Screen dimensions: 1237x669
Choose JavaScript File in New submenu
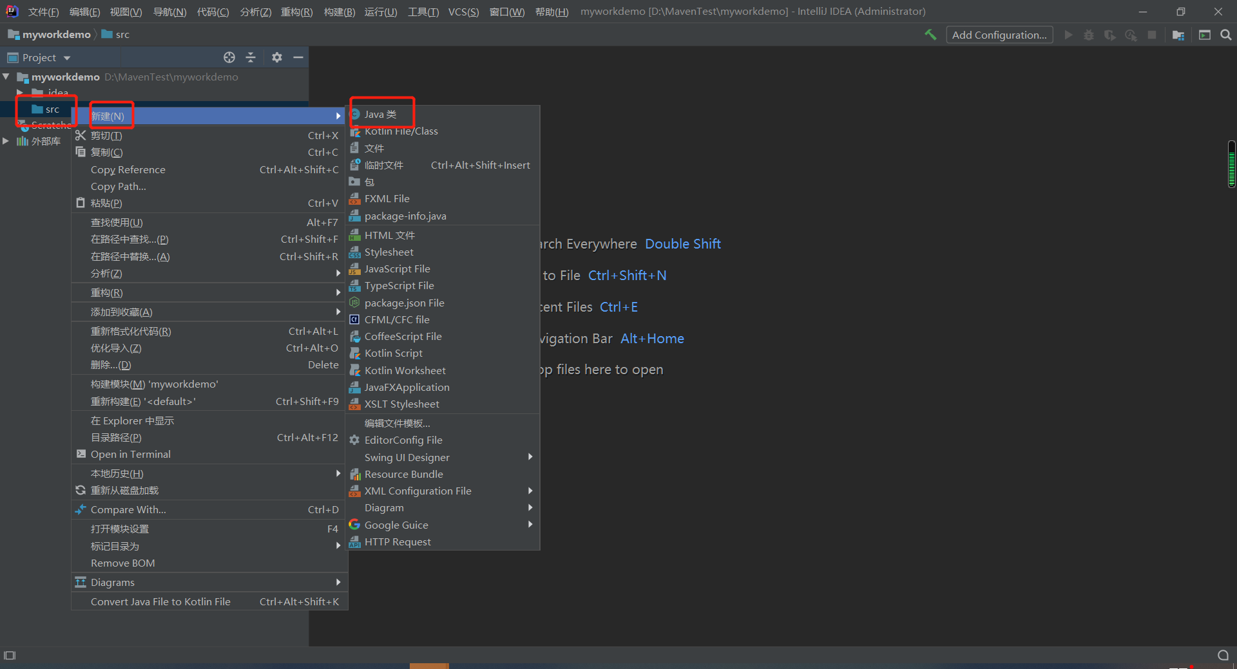point(443,269)
